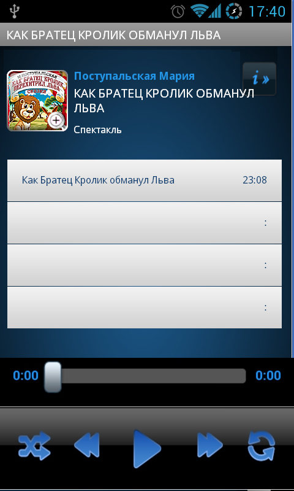Open the info 'i »' details button
The height and width of the screenshot is (491, 294).
(x=259, y=79)
